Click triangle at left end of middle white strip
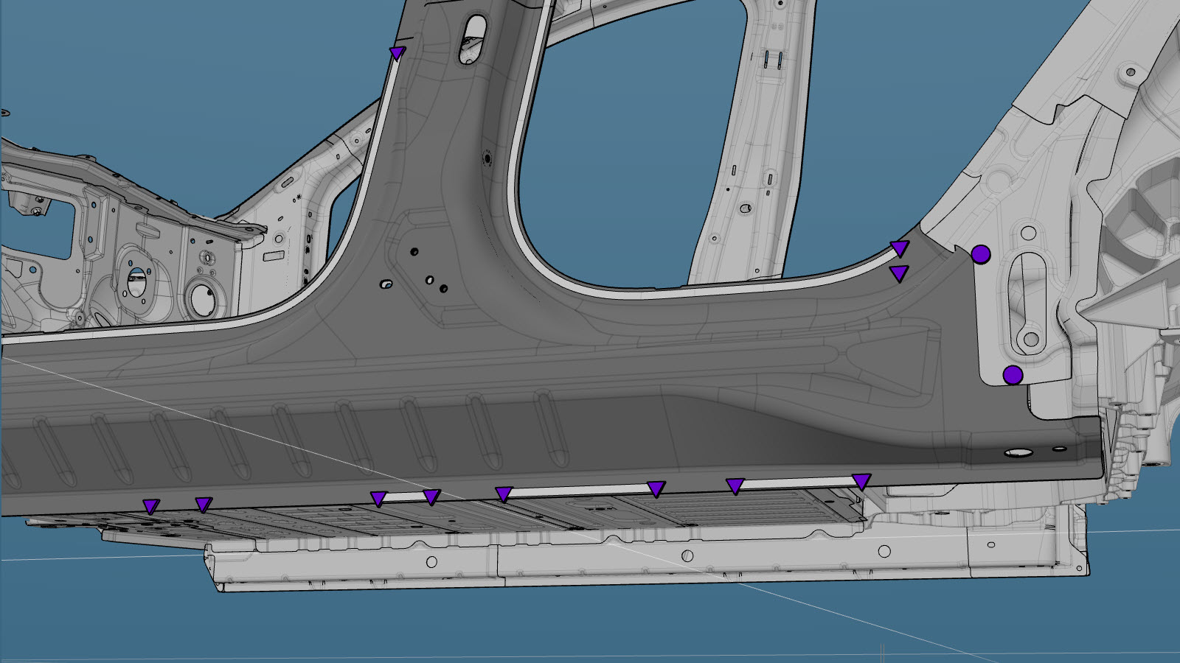Screen dimensions: 1180x663 click(x=504, y=494)
